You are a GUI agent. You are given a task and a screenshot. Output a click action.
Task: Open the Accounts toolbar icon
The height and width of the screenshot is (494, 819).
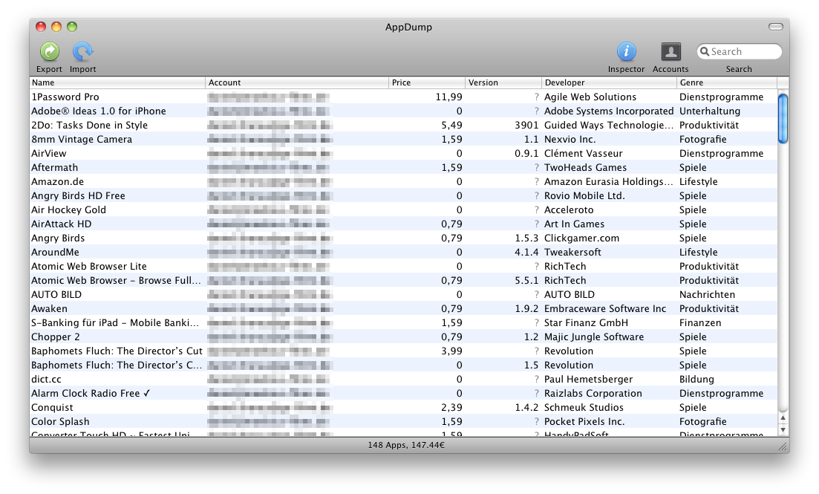(x=670, y=52)
